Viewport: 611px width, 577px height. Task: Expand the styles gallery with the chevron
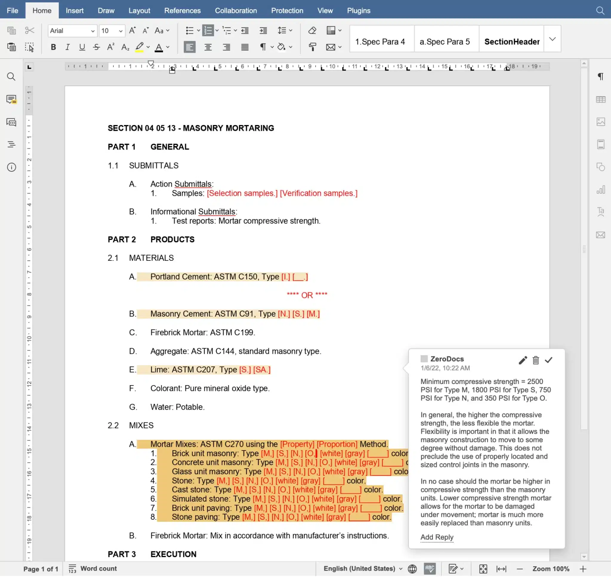pyautogui.click(x=552, y=39)
